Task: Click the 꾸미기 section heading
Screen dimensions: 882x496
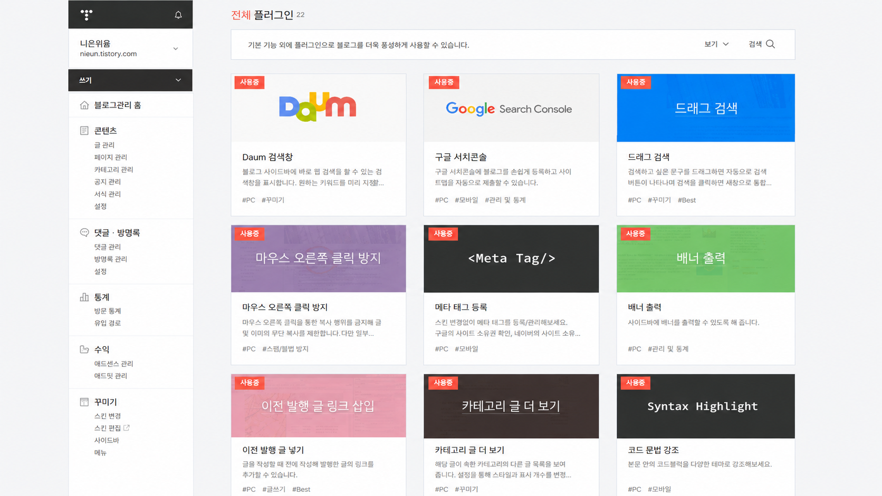Action: [106, 402]
